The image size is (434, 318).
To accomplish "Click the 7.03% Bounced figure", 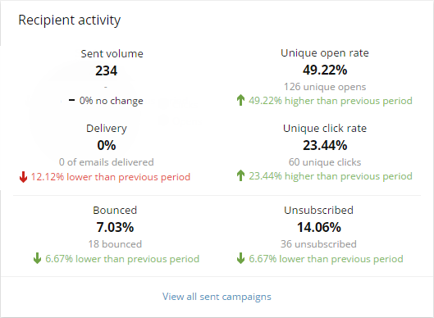I will 115,227.
